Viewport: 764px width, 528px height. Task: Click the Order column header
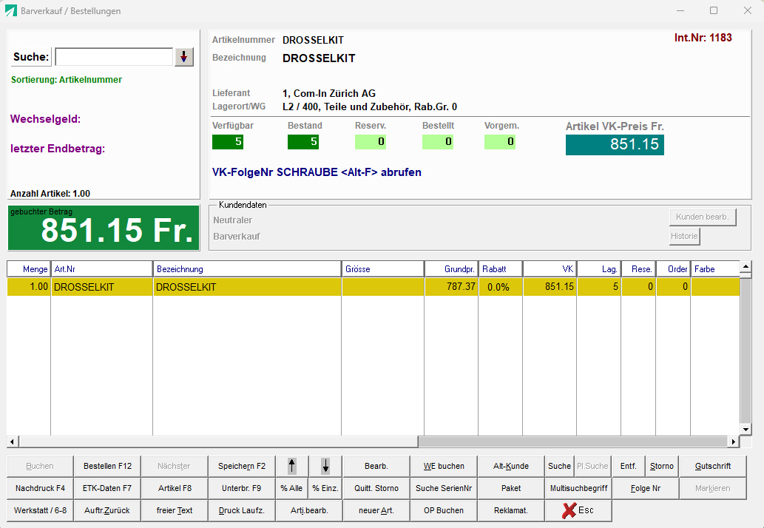click(x=673, y=269)
